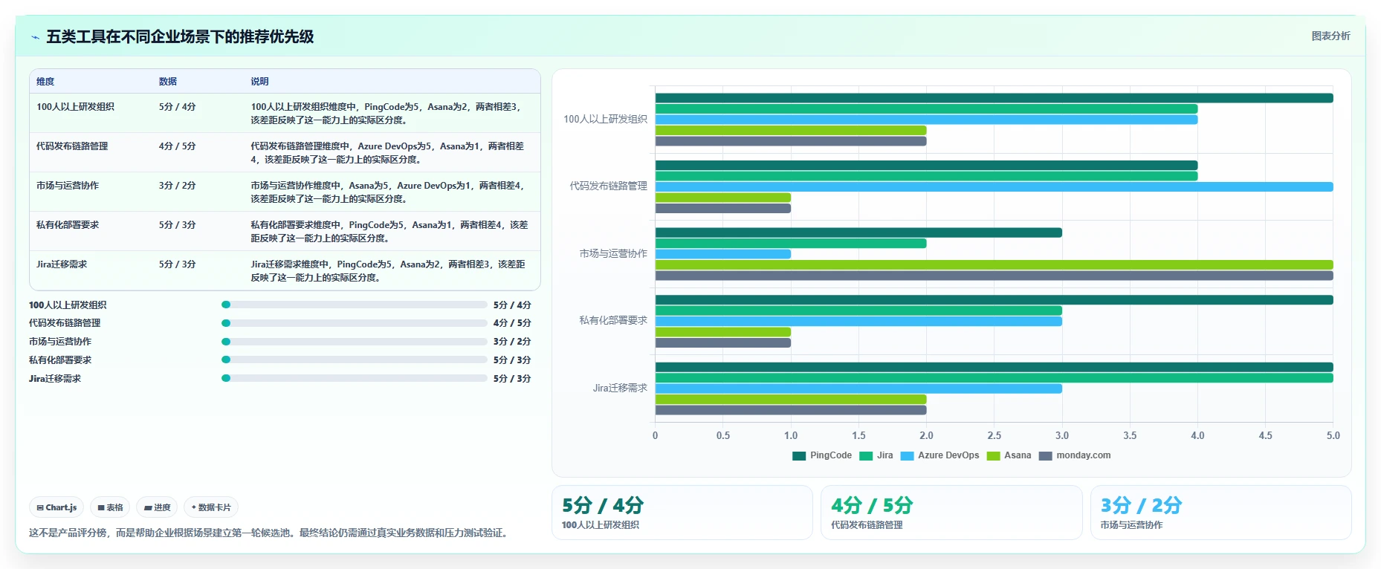Click the 数据 column header
Viewport: 1381px width, 569px height.
click(168, 82)
